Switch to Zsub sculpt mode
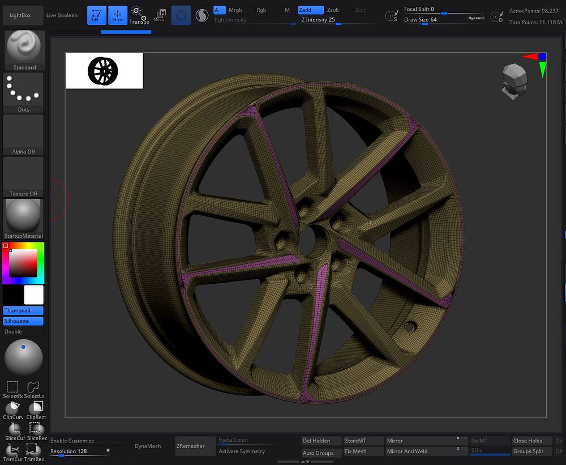This screenshot has height=465, width=566. coord(333,10)
